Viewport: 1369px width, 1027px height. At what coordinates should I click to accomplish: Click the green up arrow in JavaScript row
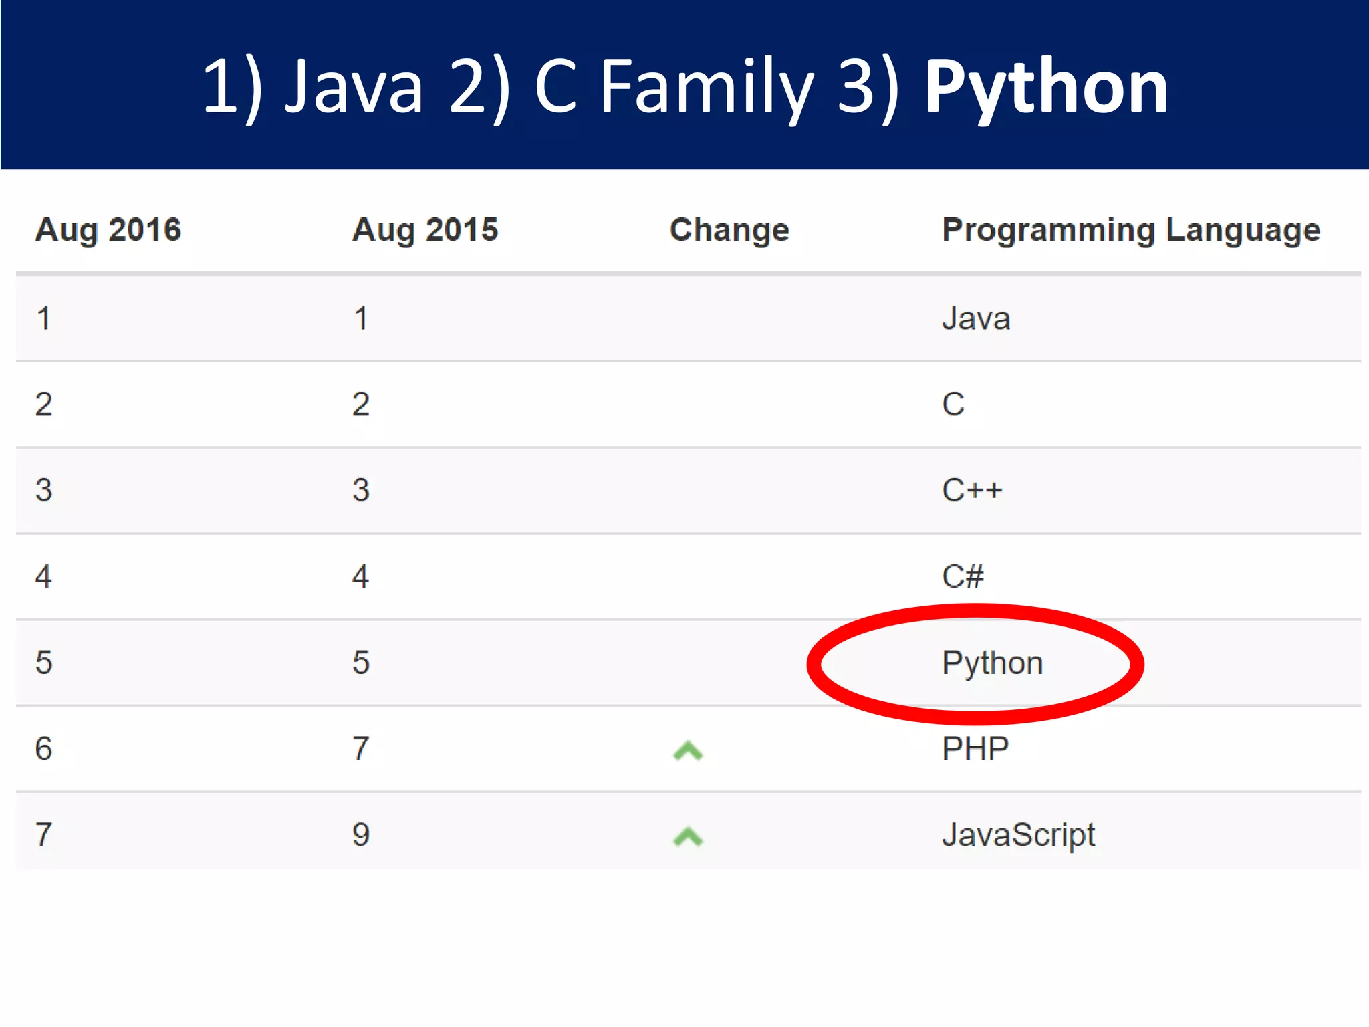pos(688,837)
